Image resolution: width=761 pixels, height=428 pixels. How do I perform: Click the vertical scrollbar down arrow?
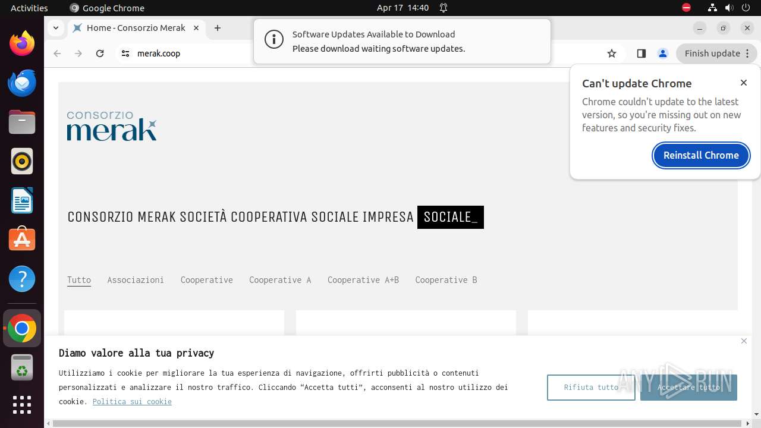[x=756, y=415]
